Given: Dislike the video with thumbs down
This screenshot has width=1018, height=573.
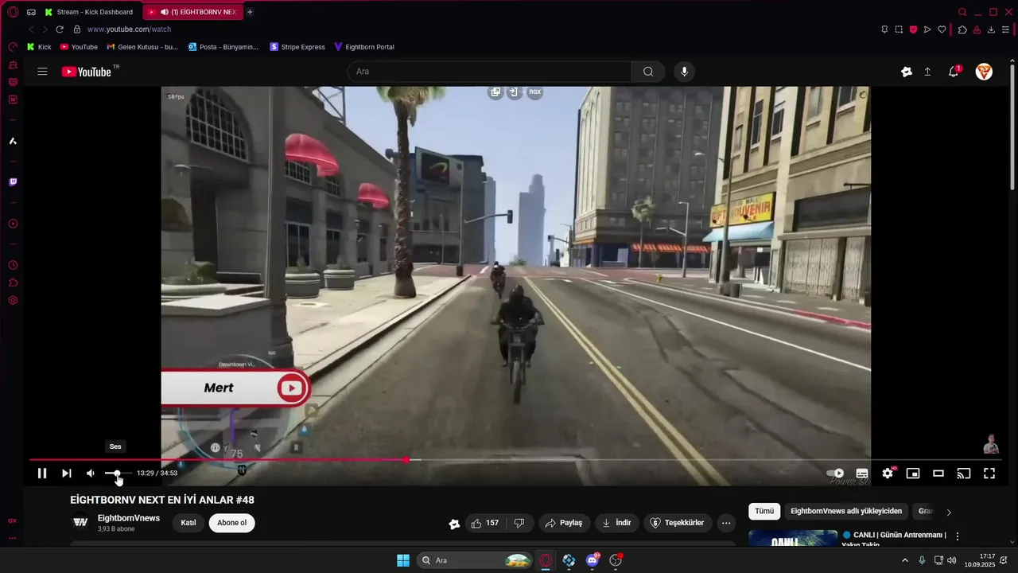Looking at the screenshot, I should pyautogui.click(x=519, y=523).
